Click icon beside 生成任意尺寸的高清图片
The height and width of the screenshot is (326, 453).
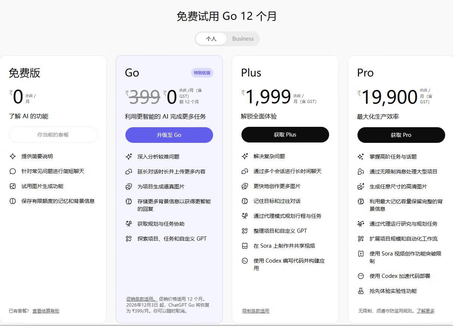[361, 186]
